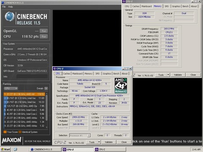Select ranking row 2C/2T @ 2.86 GHz
The width and height of the screenshot is (203, 152).
coord(24,126)
